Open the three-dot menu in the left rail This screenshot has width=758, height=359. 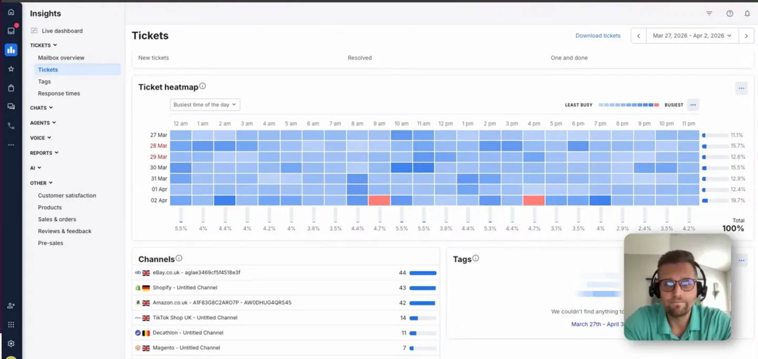tap(11, 145)
